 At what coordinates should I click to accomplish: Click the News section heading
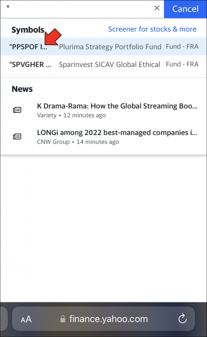[x=22, y=89]
